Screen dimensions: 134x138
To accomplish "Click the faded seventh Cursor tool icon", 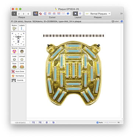I will click(x=63, y=14).
